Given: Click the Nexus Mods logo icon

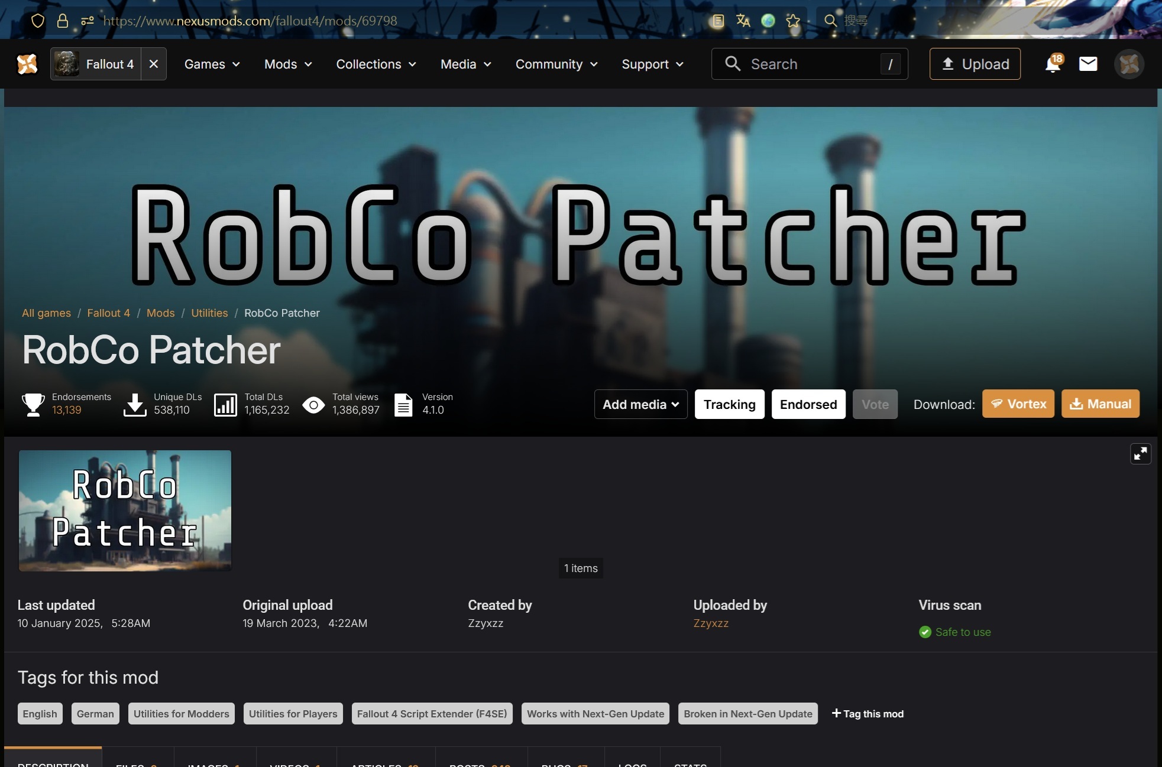Looking at the screenshot, I should (27, 64).
